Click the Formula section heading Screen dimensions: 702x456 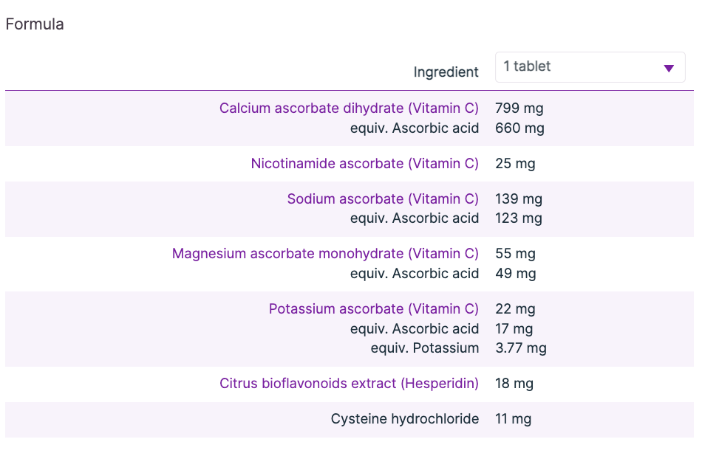[35, 24]
